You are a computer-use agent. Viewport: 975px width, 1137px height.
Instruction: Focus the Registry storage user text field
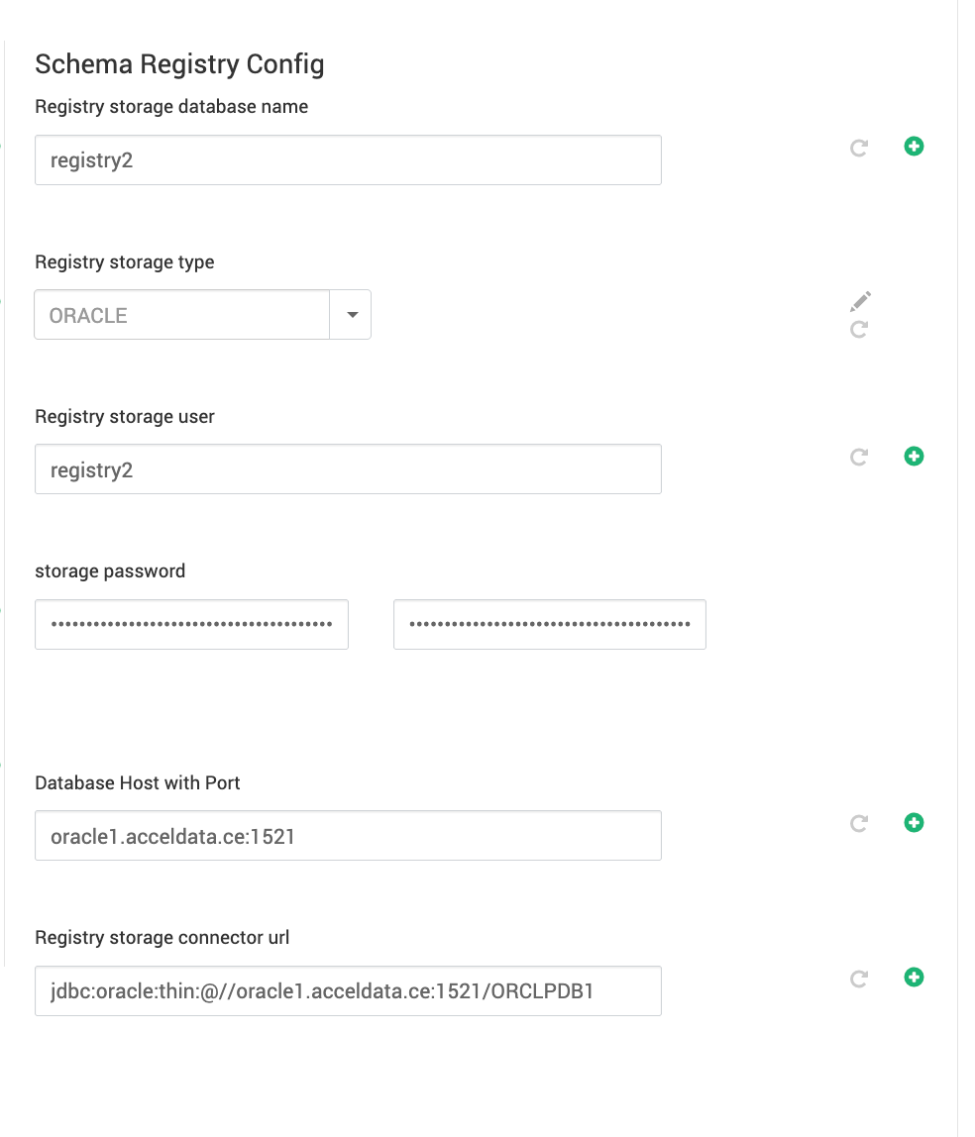(x=348, y=469)
